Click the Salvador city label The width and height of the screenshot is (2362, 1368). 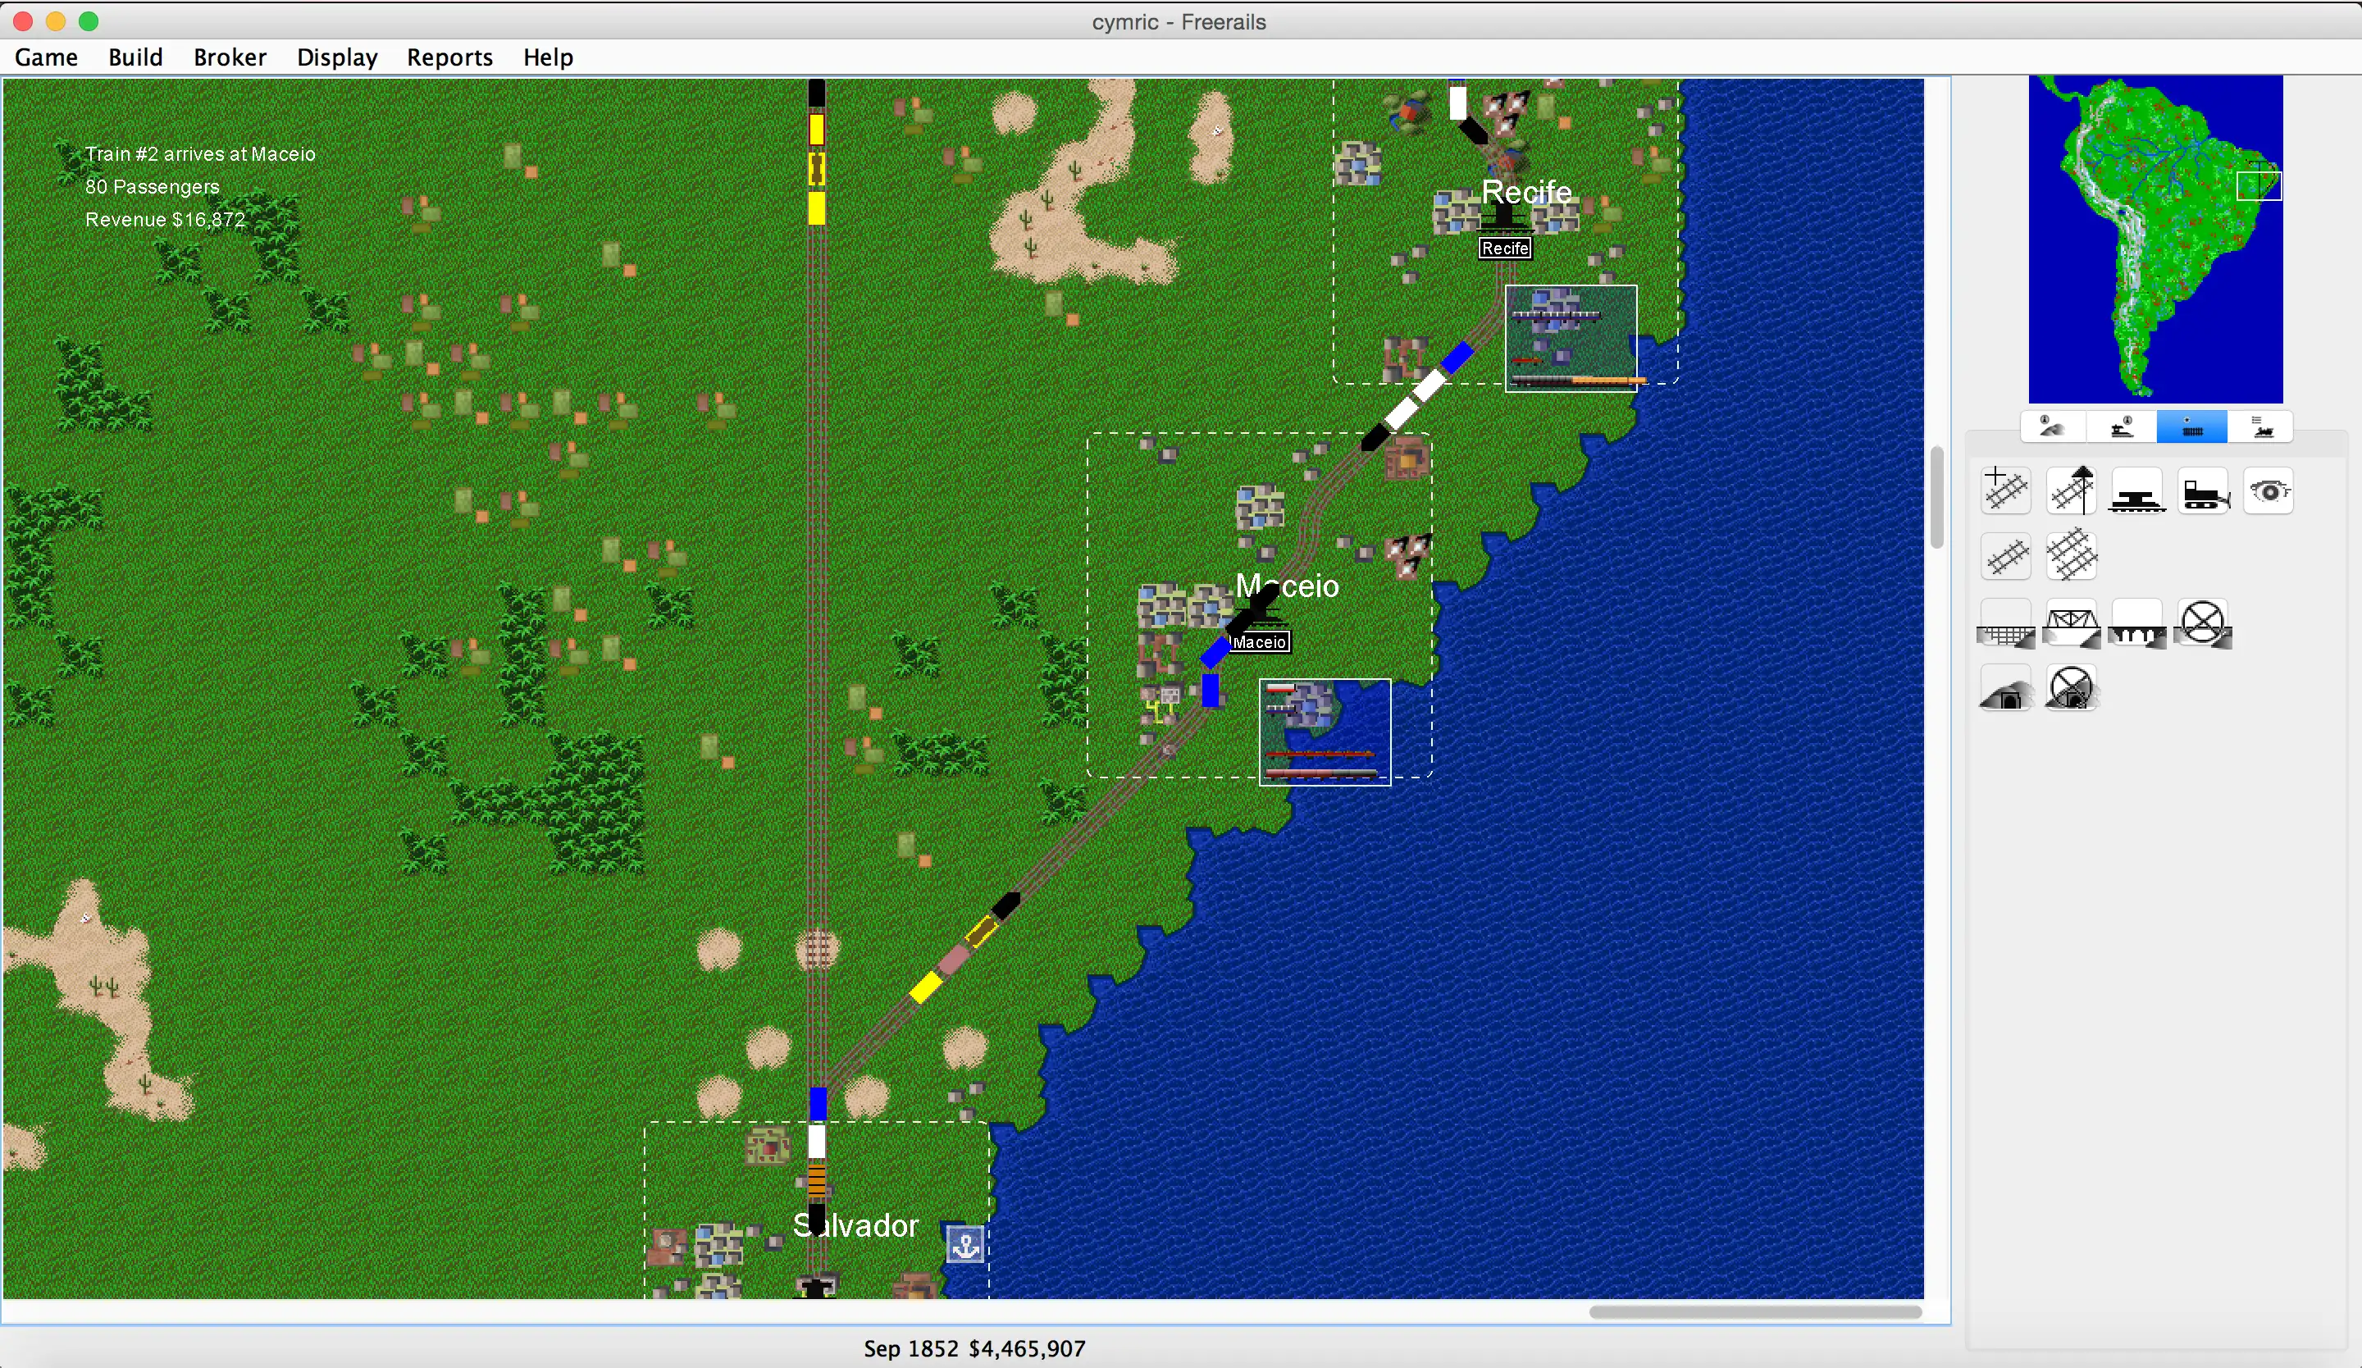(853, 1224)
